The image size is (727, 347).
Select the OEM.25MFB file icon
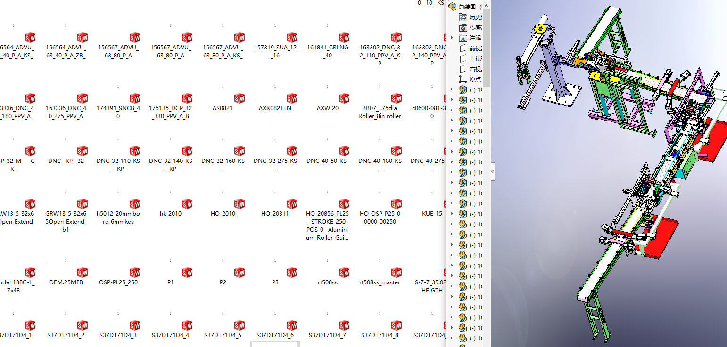83,273
